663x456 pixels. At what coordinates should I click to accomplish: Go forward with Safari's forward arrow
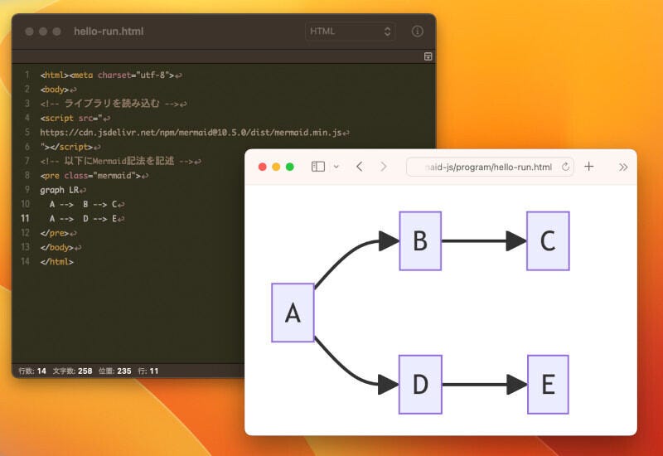(x=383, y=167)
